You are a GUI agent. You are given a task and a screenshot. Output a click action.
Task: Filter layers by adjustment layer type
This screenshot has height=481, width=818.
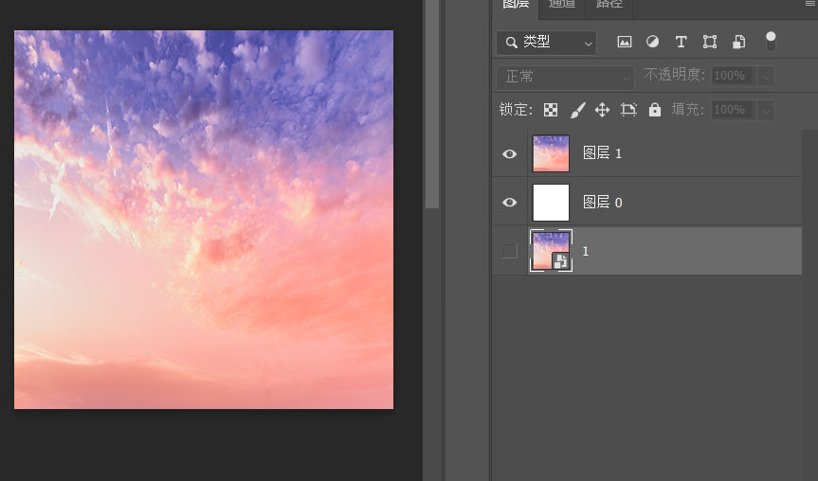tap(652, 42)
